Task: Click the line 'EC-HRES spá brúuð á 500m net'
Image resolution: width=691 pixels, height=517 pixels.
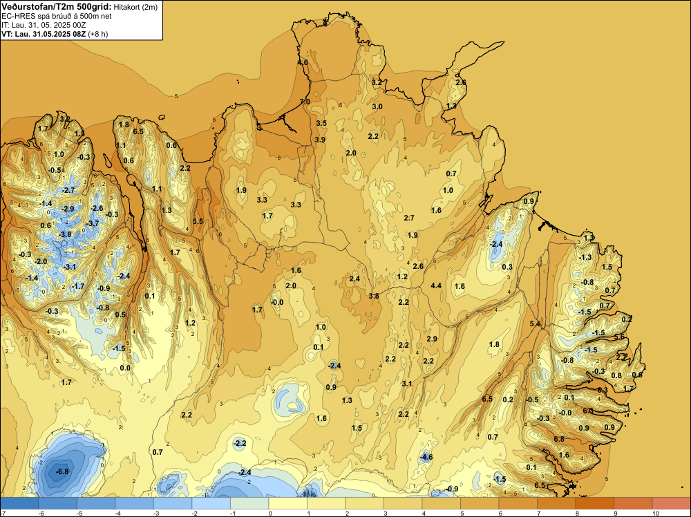Action: pos(57,16)
